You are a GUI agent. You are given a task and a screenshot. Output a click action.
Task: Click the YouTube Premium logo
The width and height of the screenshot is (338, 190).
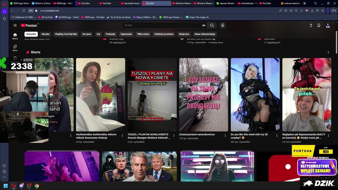point(30,25)
